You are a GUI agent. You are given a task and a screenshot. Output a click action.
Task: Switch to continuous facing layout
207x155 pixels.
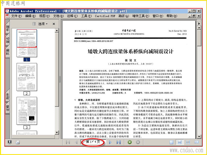point(188,142)
